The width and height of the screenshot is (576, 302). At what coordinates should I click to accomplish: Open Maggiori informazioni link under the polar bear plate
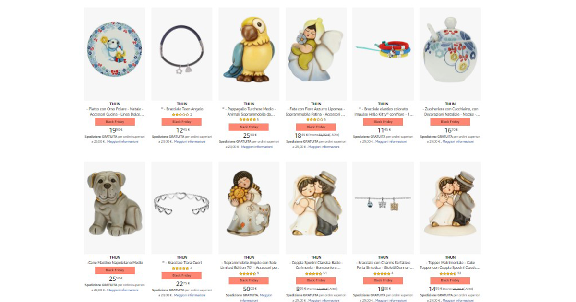pos(122,142)
